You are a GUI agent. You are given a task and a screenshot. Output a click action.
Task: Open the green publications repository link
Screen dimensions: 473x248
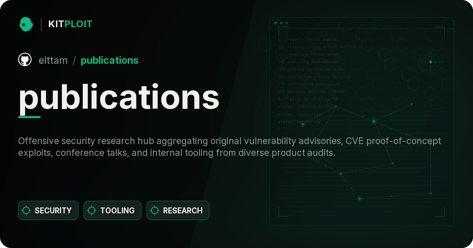[x=110, y=60]
